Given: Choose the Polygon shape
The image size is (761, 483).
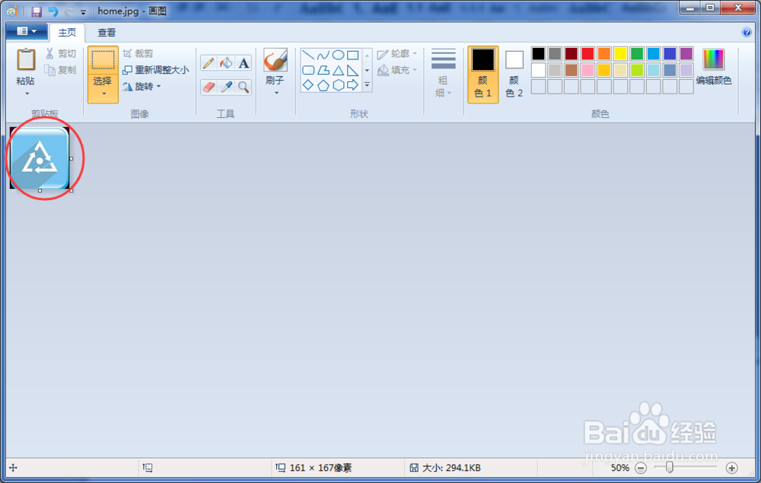Looking at the screenshot, I should coord(323,70).
